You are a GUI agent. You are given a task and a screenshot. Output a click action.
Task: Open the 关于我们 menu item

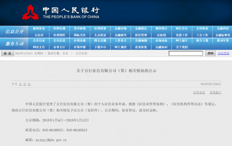click(182, 47)
